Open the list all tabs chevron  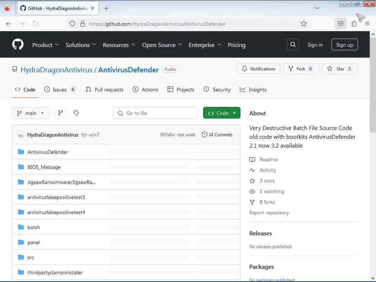pyautogui.click(x=317, y=8)
